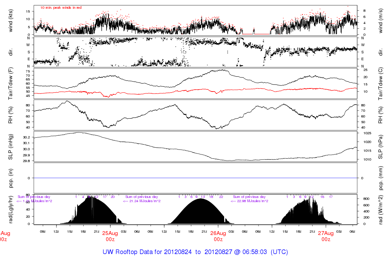Click the blue zero line in the precipitation panel
This screenshot has height=267, width=391.
coord(195,178)
